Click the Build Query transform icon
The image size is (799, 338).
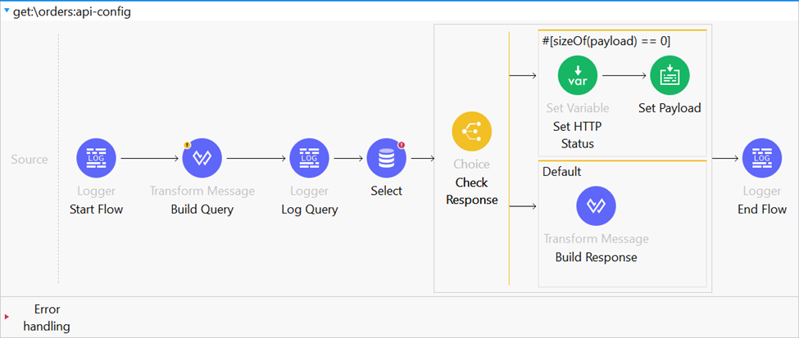point(202,159)
